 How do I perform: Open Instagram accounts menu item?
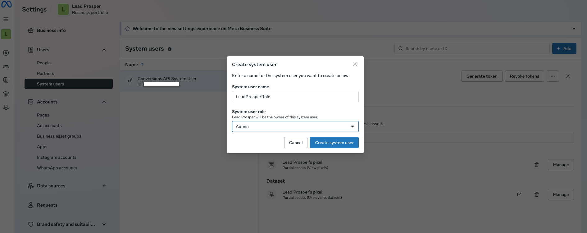click(x=57, y=157)
